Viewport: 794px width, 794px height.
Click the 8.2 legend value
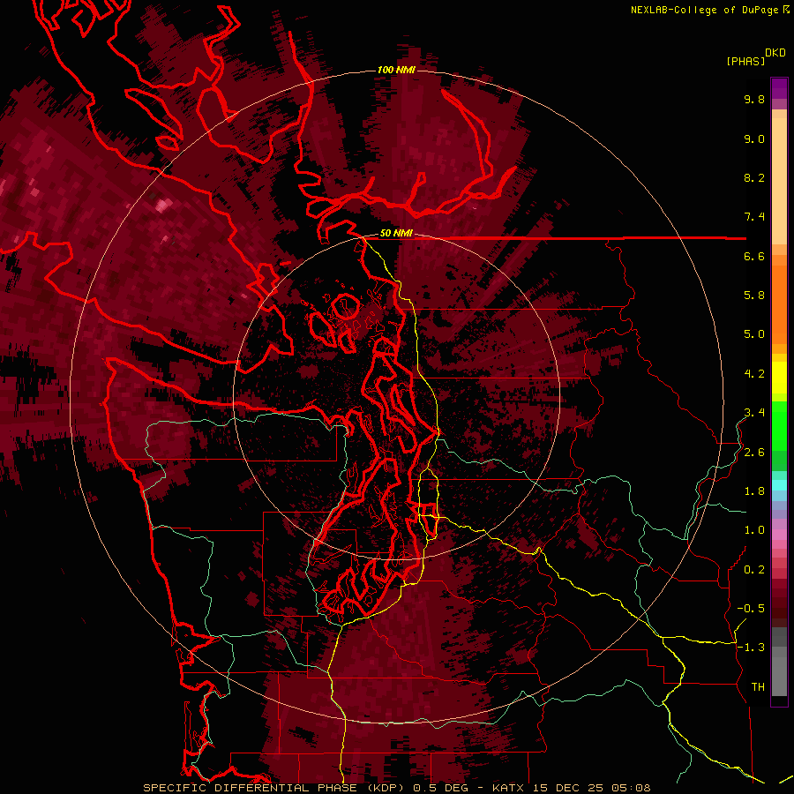pos(754,177)
